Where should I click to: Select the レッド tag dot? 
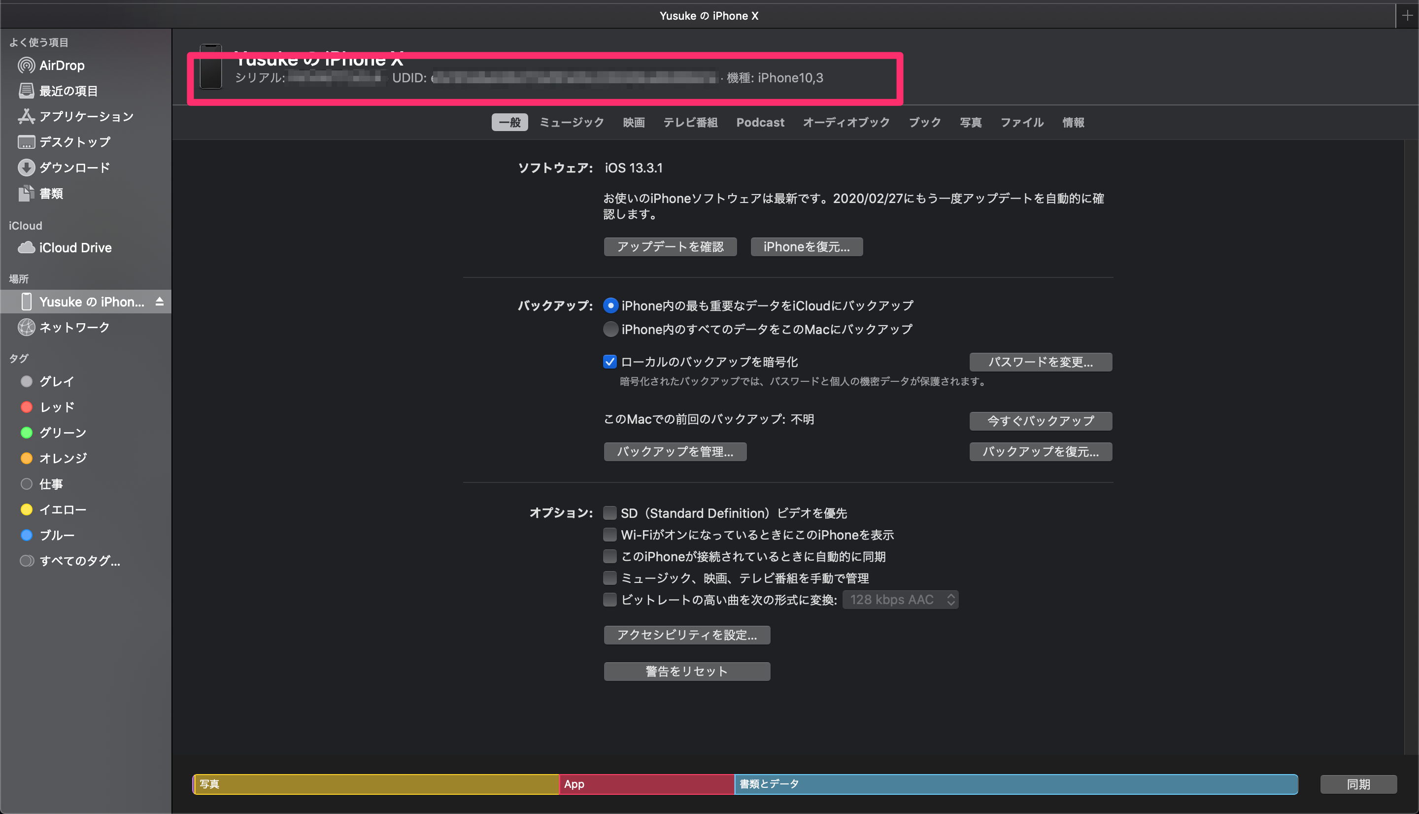click(x=26, y=407)
